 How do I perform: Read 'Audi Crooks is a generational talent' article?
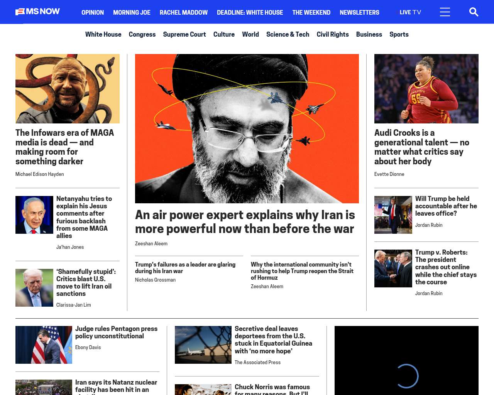tap(422, 147)
